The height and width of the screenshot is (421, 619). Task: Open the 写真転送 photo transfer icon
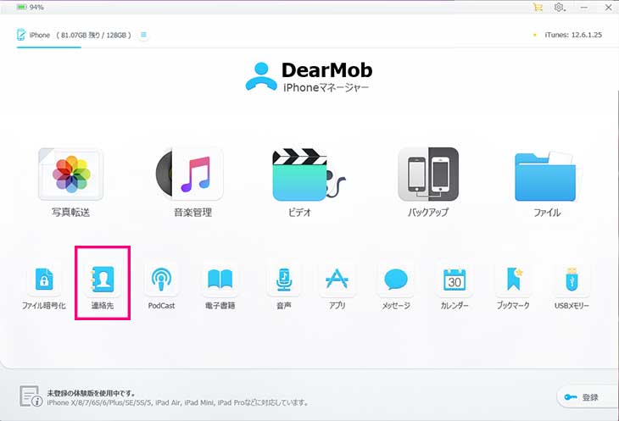click(71, 174)
